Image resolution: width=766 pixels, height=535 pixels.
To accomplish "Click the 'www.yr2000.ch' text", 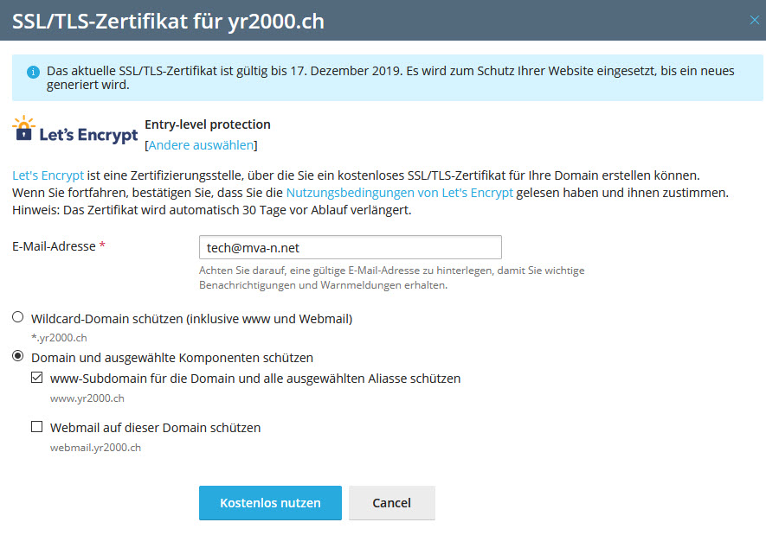I will (87, 398).
